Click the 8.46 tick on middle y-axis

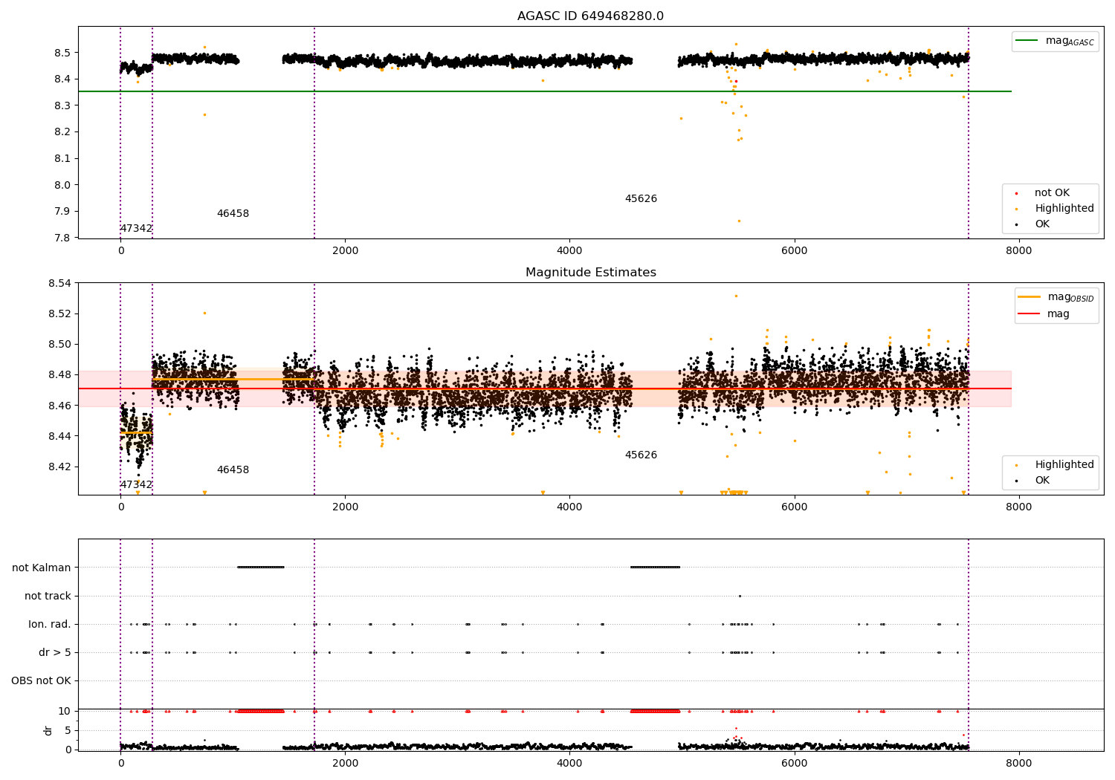[x=59, y=406]
